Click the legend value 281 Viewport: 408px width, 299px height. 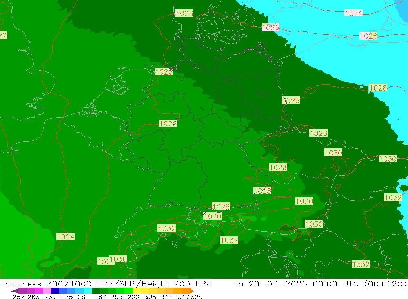[84, 297]
